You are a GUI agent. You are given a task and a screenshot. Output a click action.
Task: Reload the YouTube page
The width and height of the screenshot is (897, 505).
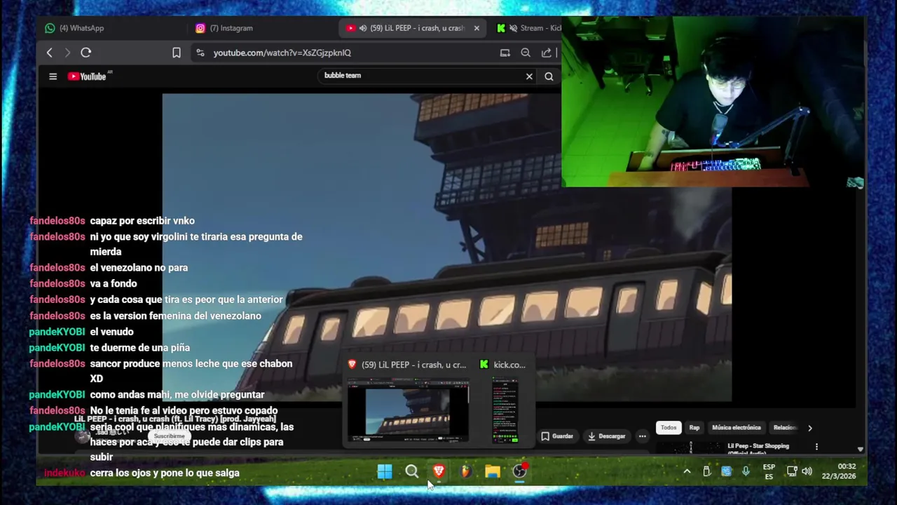point(86,53)
